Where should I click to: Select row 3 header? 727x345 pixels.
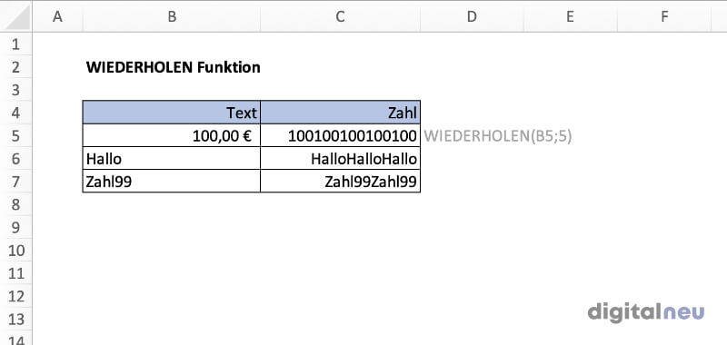pyautogui.click(x=16, y=90)
